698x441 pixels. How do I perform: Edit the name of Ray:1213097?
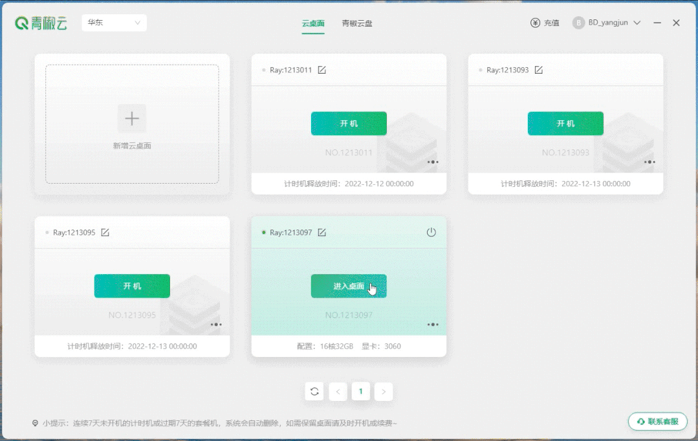pos(322,232)
